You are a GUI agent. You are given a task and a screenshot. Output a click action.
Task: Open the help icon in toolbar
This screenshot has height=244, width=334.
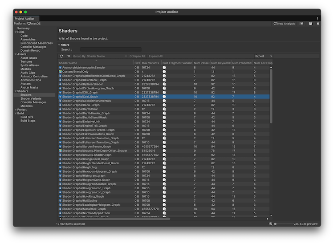coord(318,24)
